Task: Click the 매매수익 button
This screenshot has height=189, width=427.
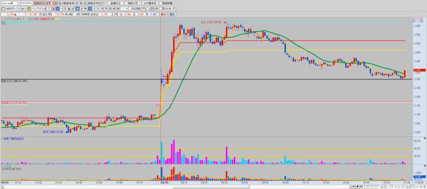Action: (133, 3)
